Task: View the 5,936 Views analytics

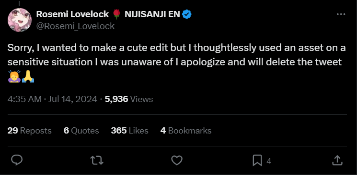Action: point(129,99)
